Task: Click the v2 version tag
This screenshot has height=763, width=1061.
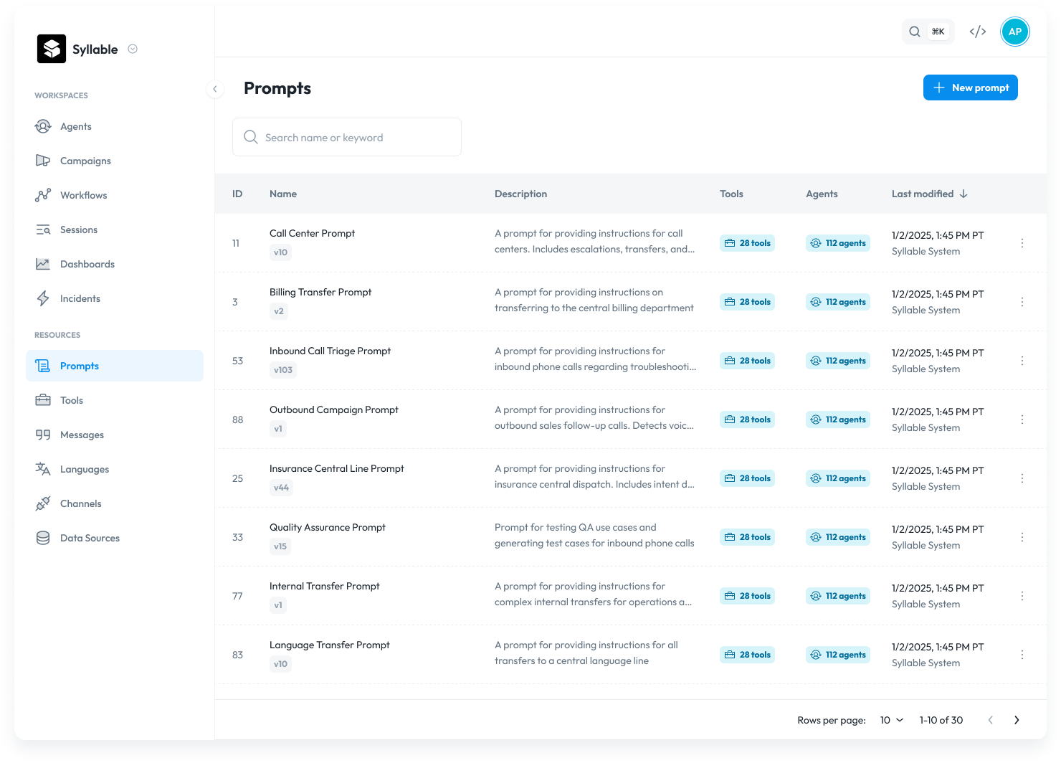Action: [279, 311]
